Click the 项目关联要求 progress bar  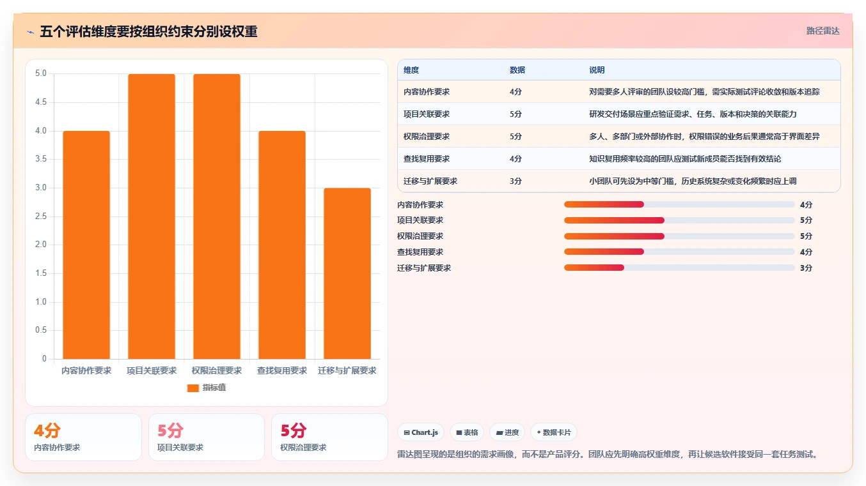click(x=679, y=220)
